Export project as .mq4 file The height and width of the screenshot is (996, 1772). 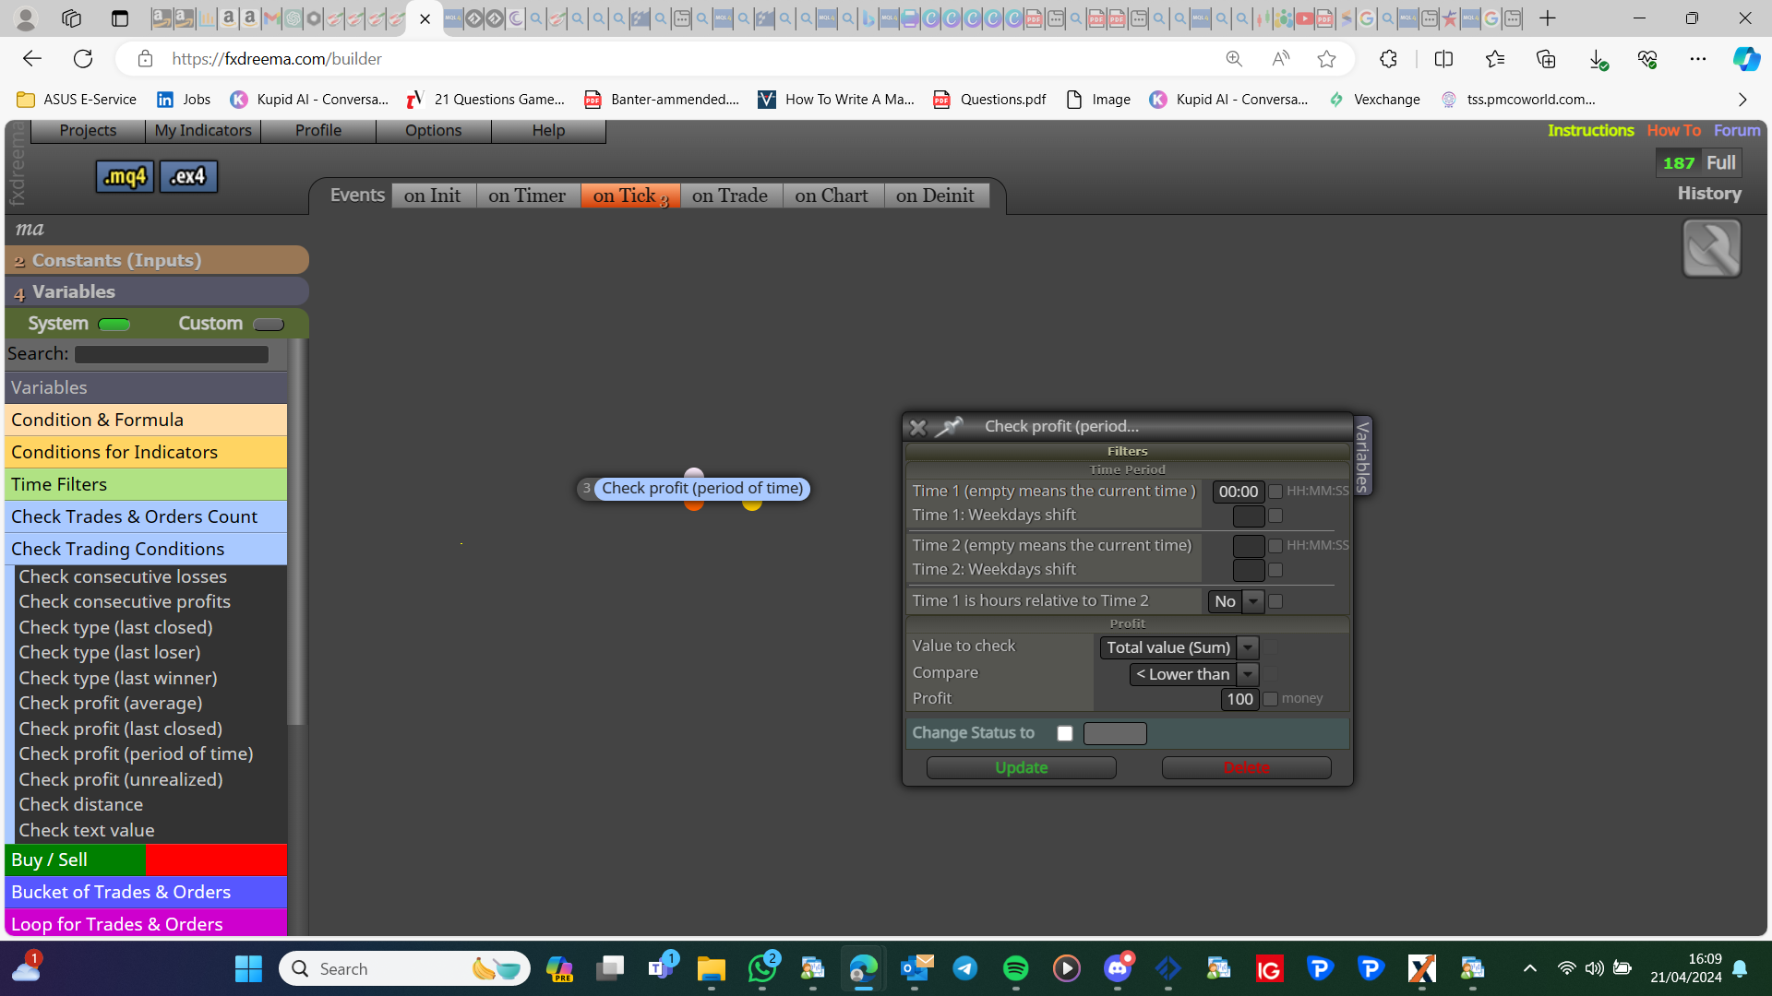125,176
